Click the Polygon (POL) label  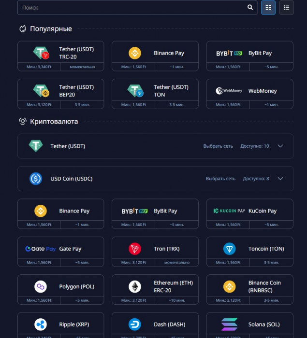point(77,286)
